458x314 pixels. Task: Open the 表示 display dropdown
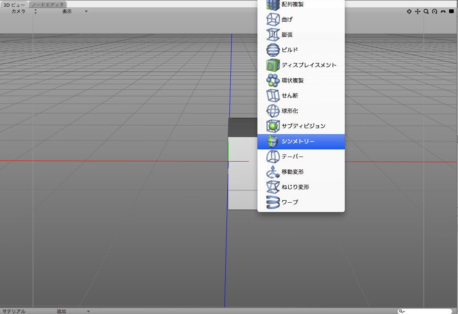coord(75,11)
